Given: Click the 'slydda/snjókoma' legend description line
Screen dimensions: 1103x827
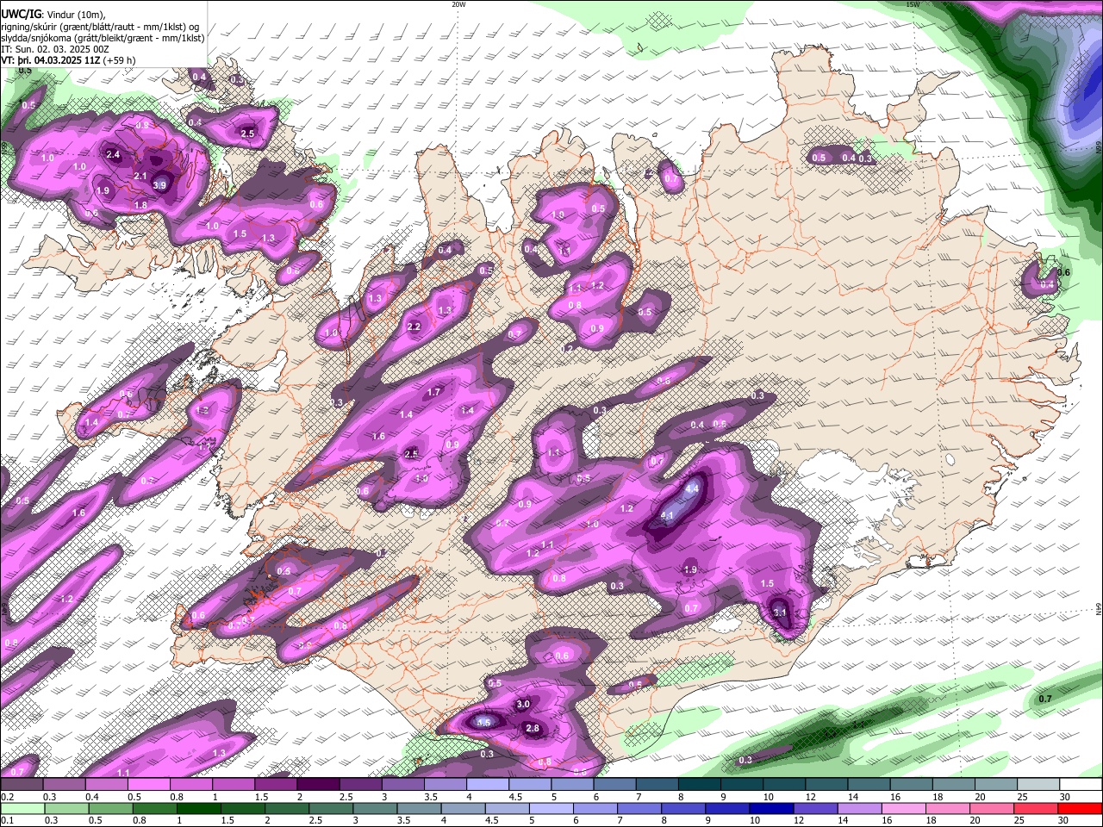Looking at the screenshot, I should [x=103, y=38].
